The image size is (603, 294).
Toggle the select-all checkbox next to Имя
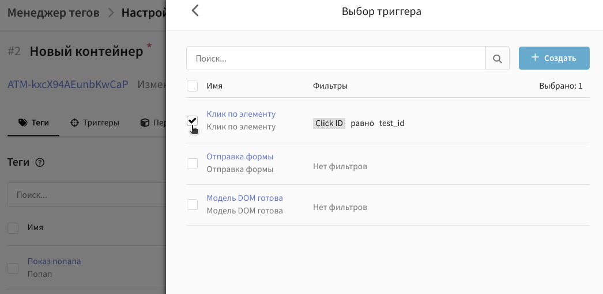click(193, 86)
